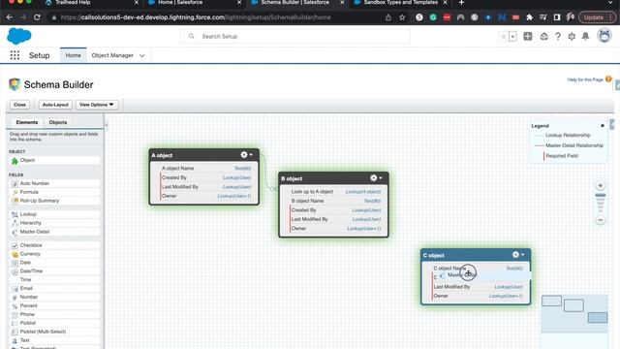Image resolution: width=620 pixels, height=349 pixels.
Task: Pick the Lookup field type
Action: 54,214
